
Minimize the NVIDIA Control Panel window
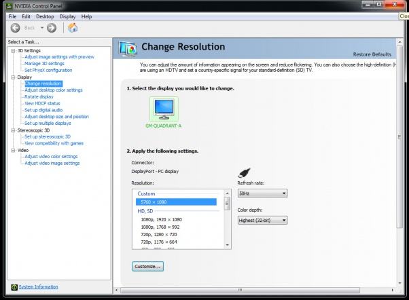(x=368, y=5)
